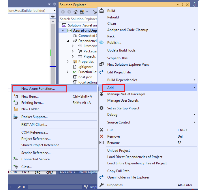Select Service Reference... in Add submenu
Viewport: 199px width, 190px height.
click(x=55, y=153)
